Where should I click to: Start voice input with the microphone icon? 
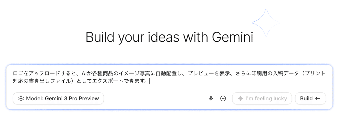click(211, 98)
